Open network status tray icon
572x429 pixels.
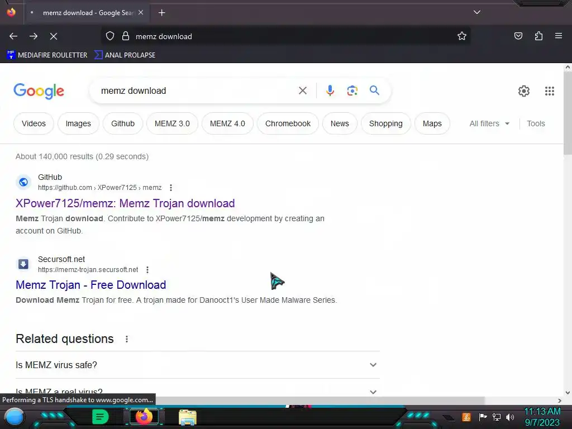click(497, 417)
